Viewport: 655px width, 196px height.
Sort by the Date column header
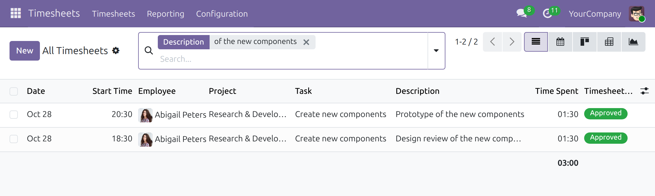36,91
